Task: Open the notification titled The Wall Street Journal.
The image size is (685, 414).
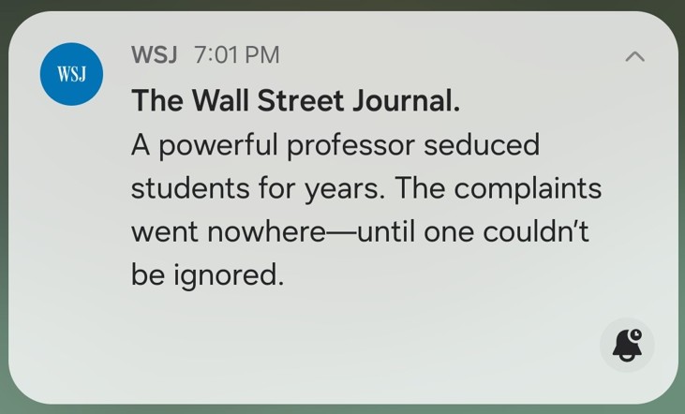Action: click(295, 101)
